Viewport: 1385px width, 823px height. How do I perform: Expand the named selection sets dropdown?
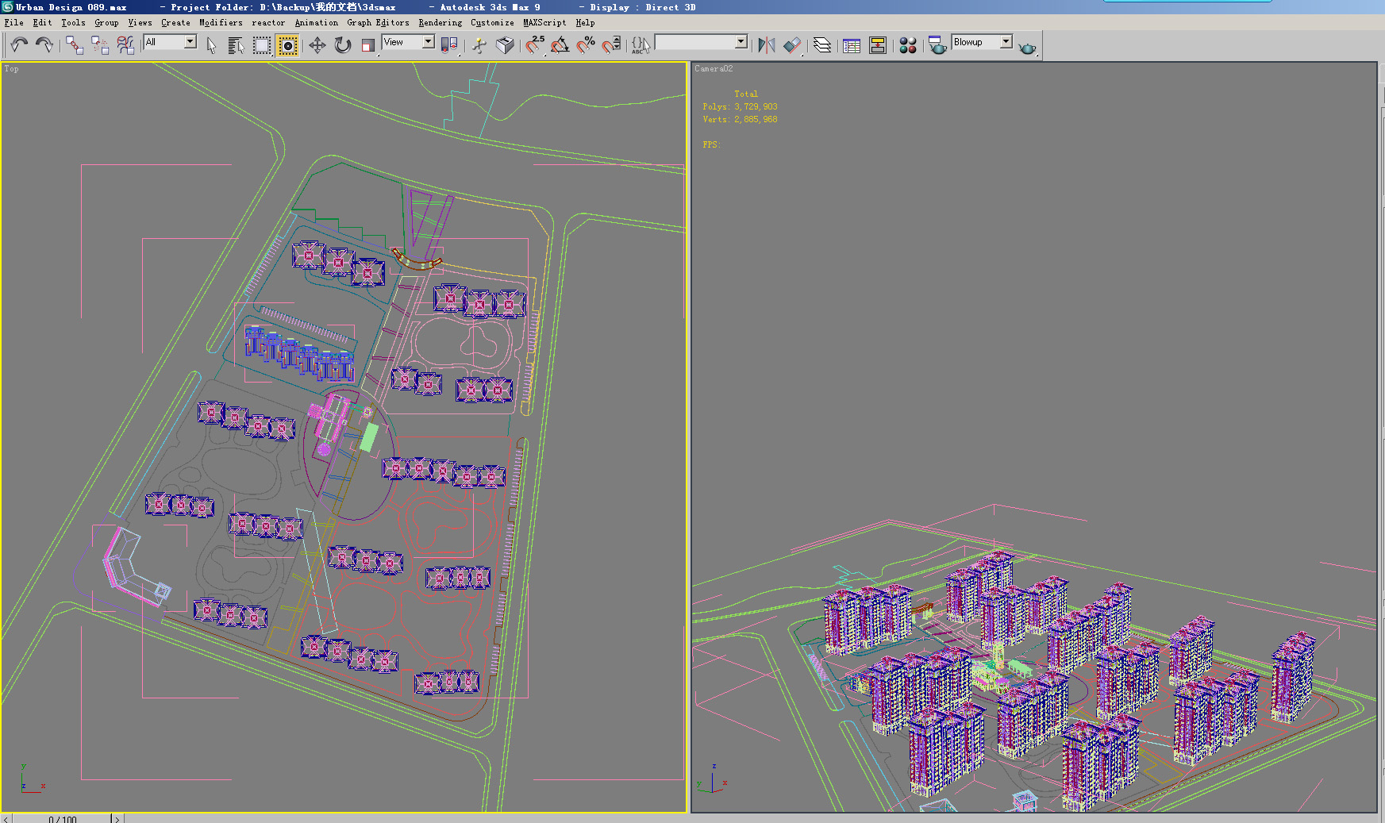pyautogui.click(x=741, y=41)
